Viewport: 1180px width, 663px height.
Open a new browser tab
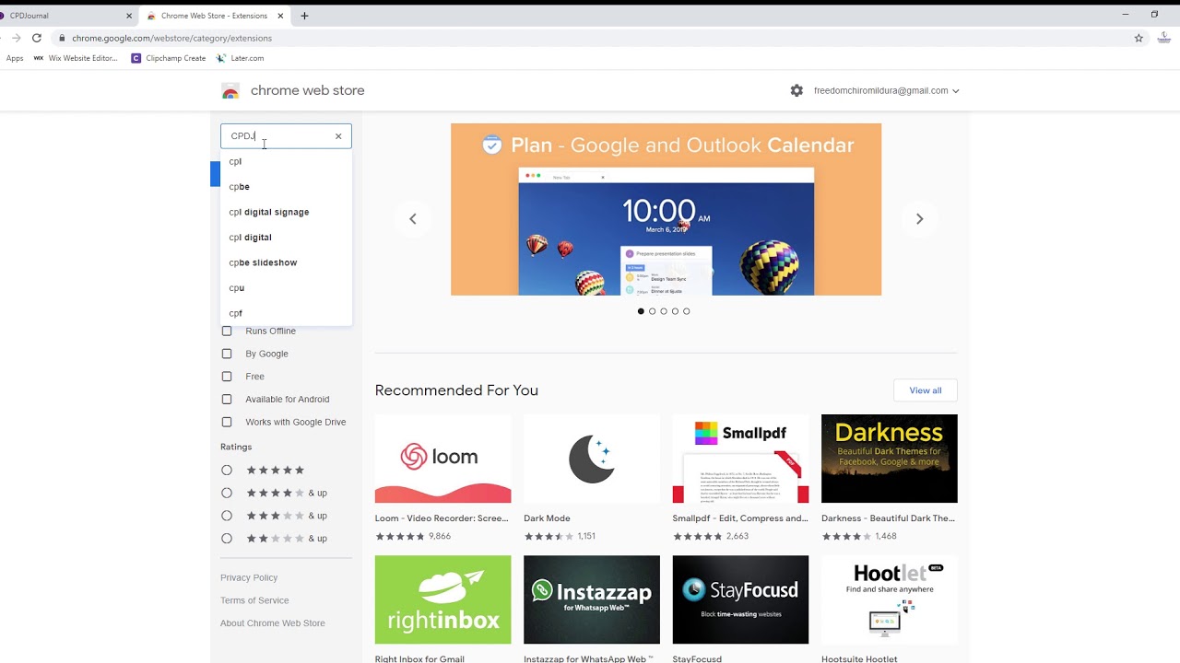click(304, 16)
